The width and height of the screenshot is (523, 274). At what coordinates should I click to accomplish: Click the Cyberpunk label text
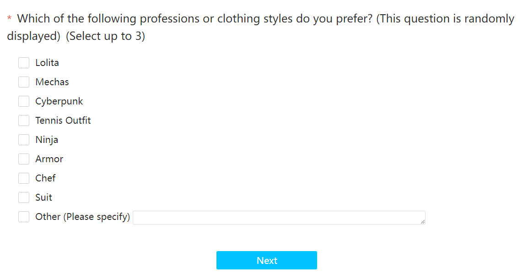59,101
